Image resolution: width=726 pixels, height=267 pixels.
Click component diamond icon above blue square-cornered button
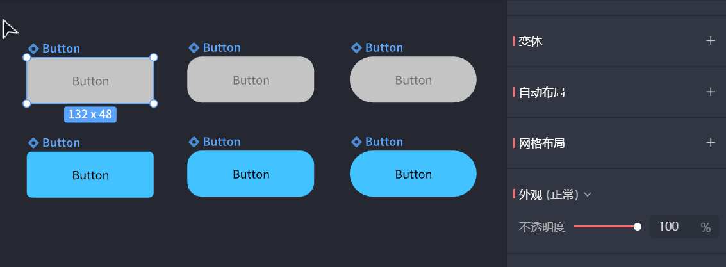[34, 143]
